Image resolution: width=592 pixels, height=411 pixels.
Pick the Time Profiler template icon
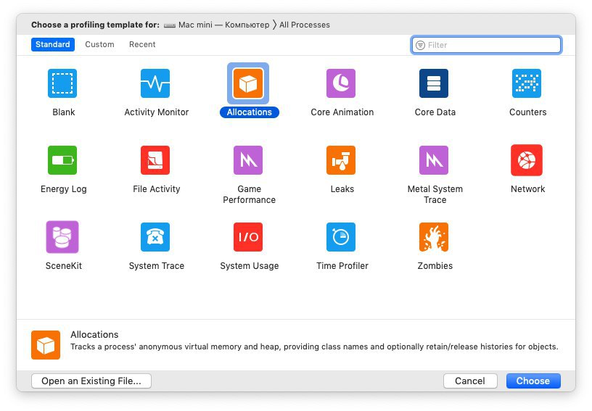(x=341, y=237)
